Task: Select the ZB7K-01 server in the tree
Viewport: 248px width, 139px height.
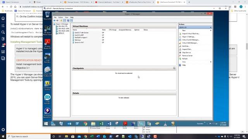Action: [x=60, y=33]
